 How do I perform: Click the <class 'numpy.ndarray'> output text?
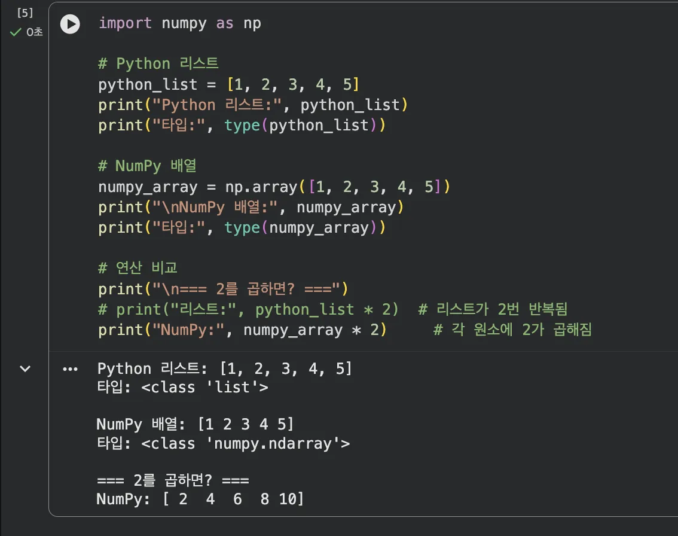(x=245, y=443)
